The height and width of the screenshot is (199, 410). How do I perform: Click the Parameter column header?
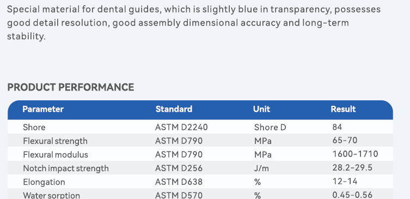[x=43, y=109]
